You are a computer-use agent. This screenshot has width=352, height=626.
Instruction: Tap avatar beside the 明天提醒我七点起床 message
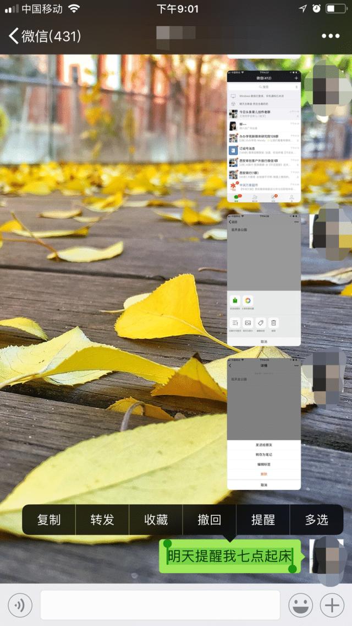(x=328, y=557)
